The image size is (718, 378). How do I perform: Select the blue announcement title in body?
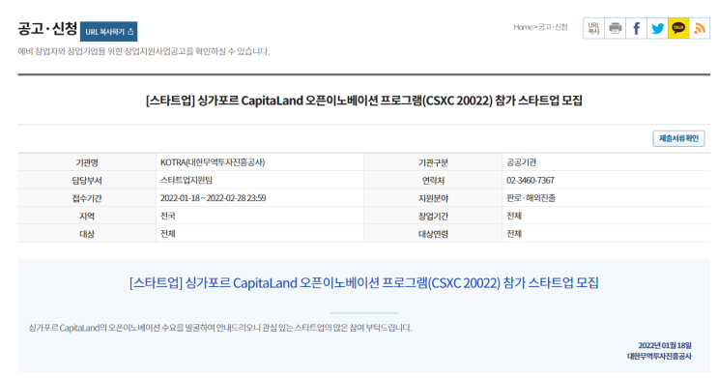(363, 282)
